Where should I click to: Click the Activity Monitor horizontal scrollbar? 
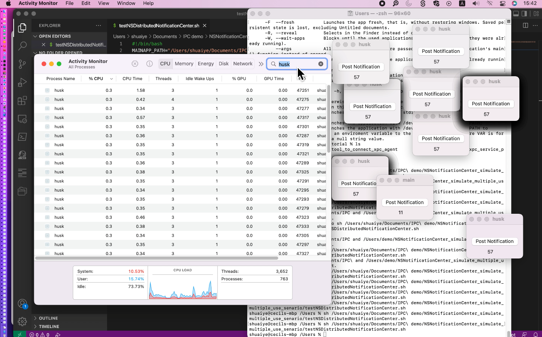coord(157,258)
